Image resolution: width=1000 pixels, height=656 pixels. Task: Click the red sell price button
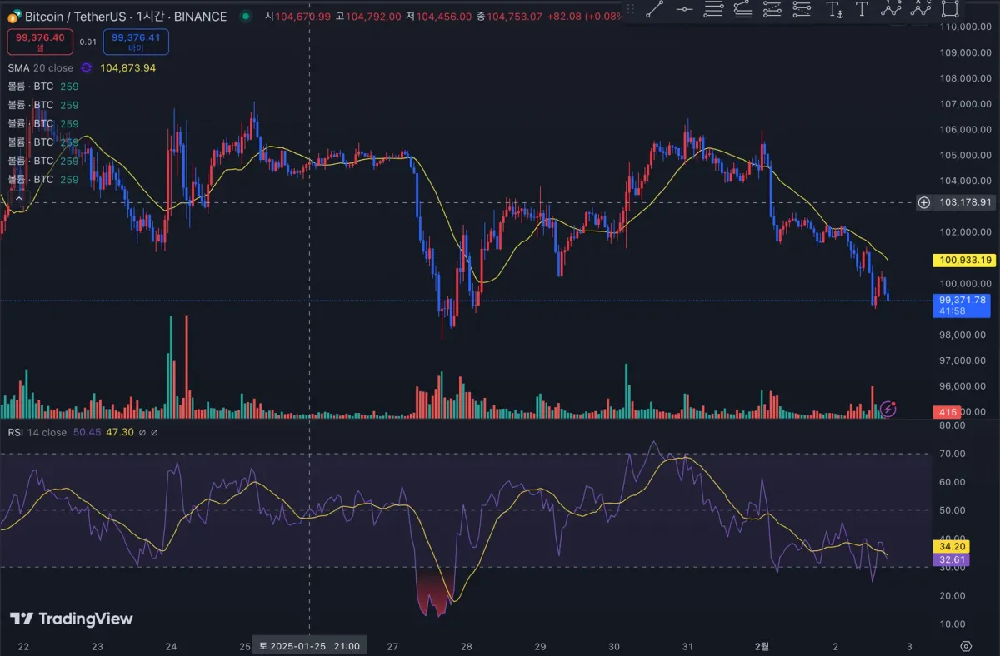(x=40, y=42)
